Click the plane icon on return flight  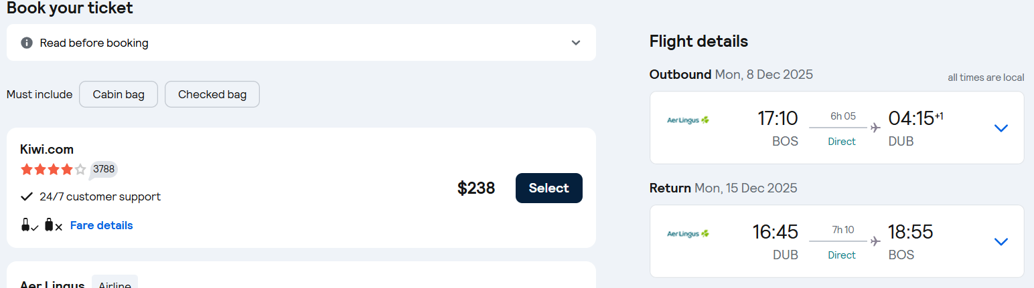[875, 241]
